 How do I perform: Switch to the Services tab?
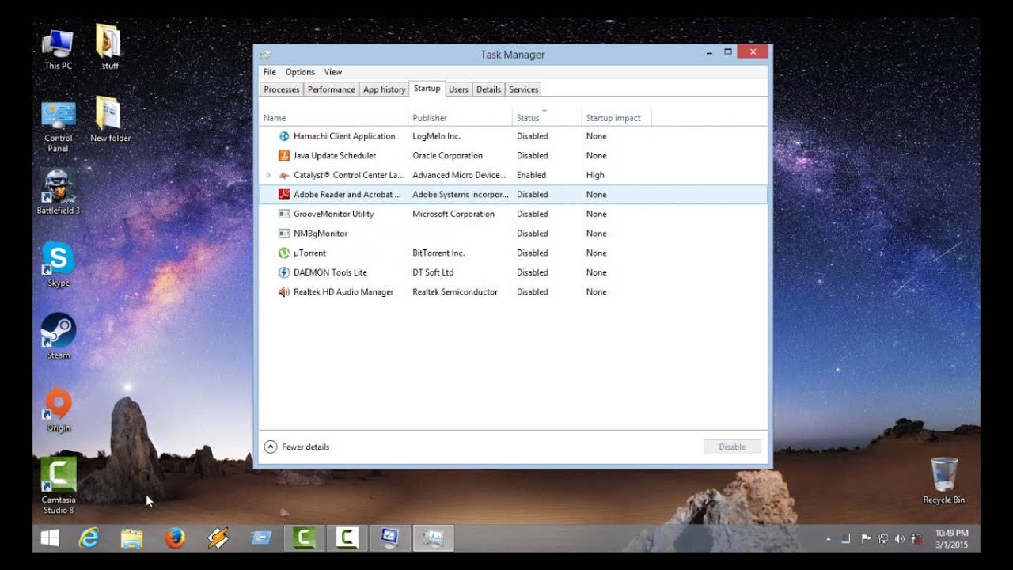[x=523, y=89]
